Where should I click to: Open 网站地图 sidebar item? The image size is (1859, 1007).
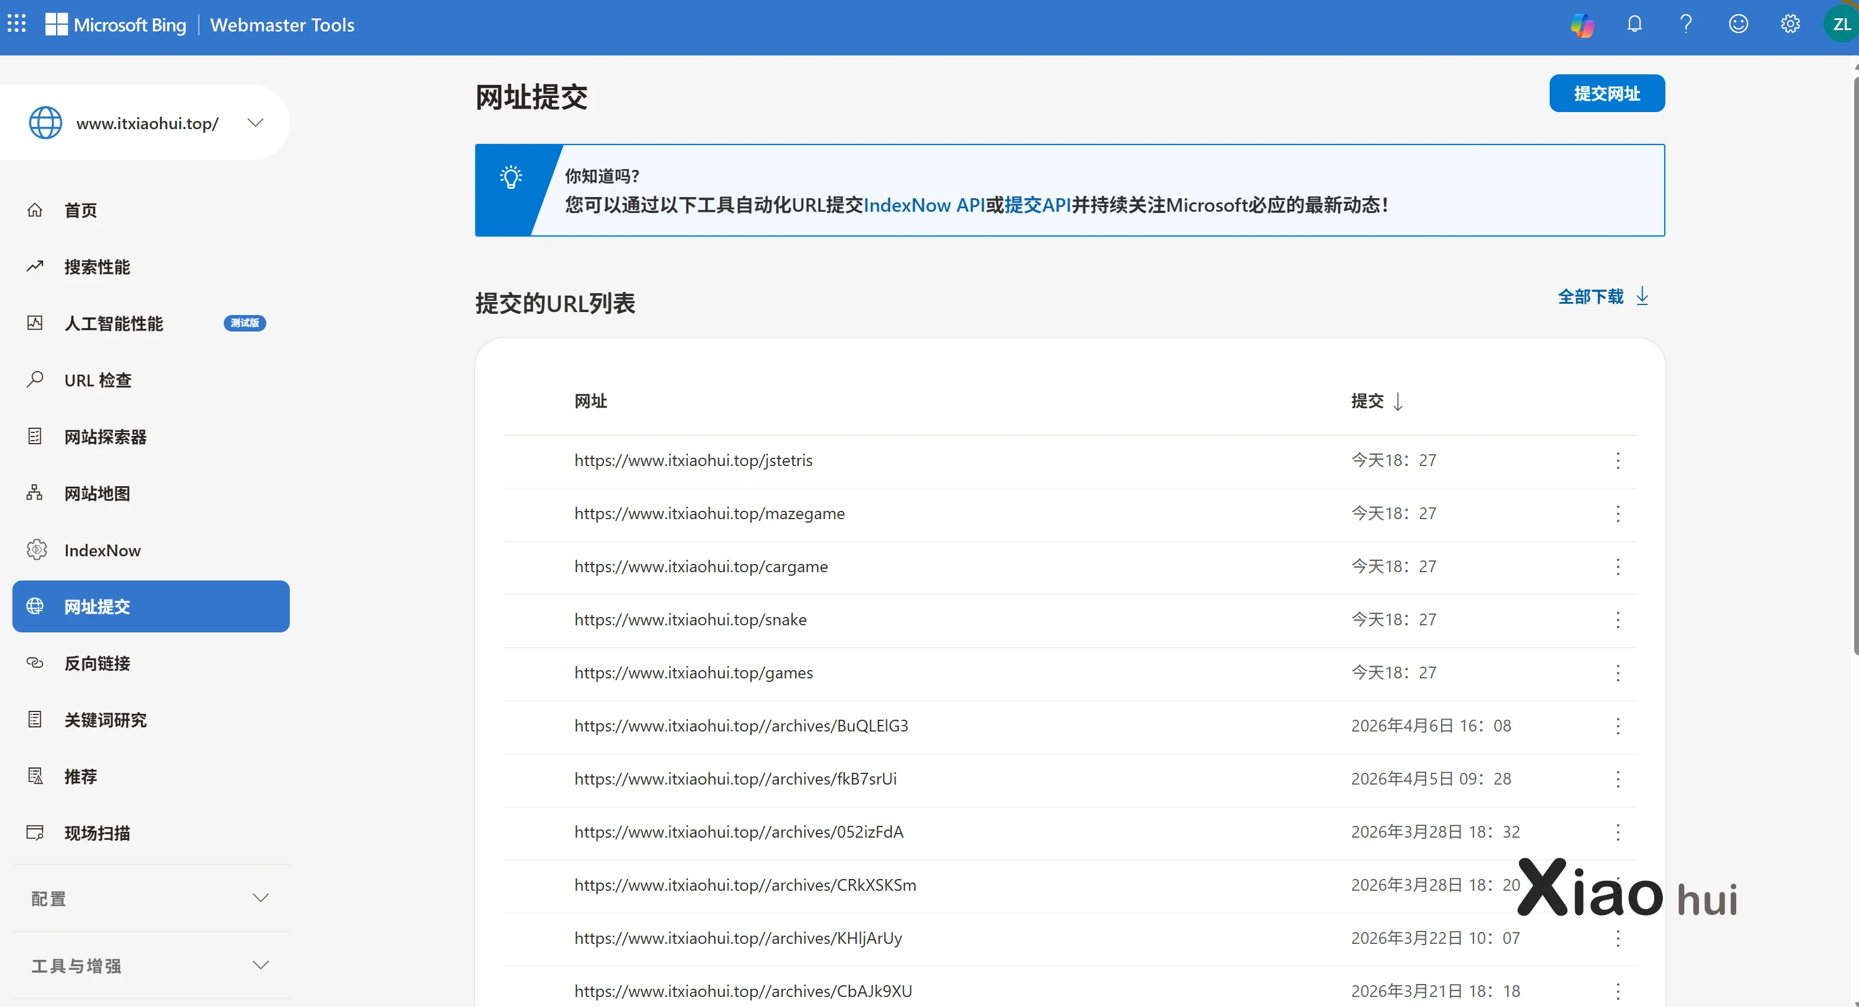[97, 493]
